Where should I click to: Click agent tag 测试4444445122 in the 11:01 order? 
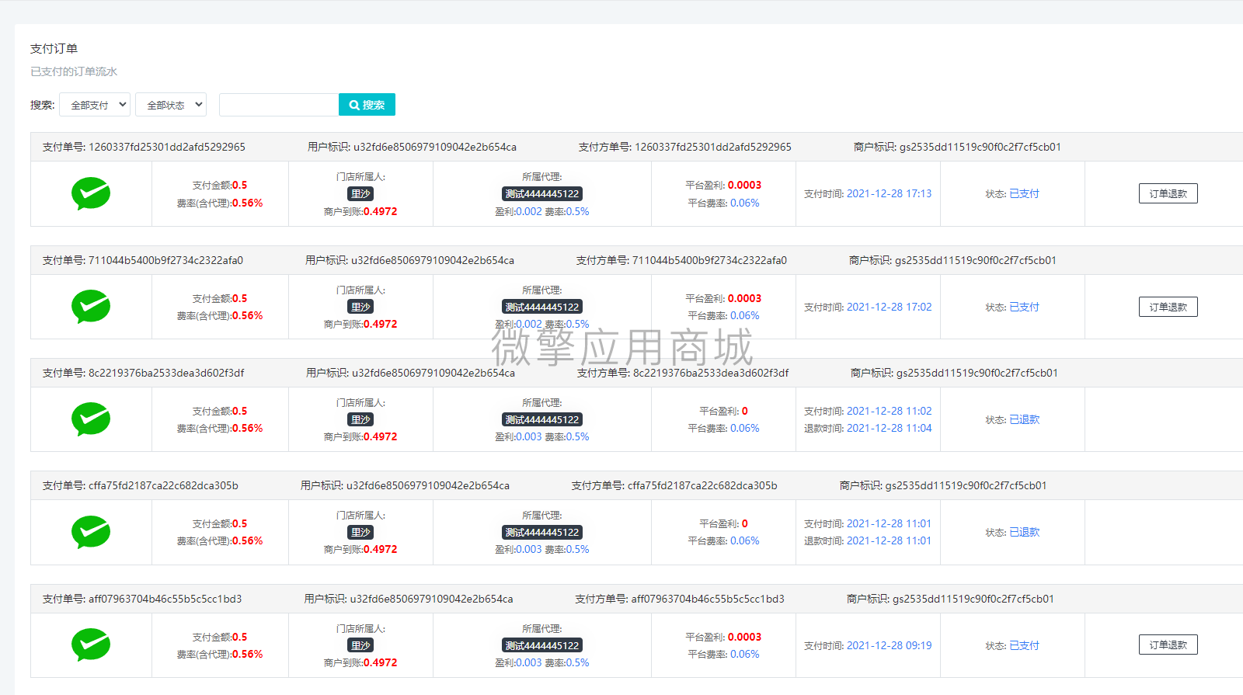(542, 532)
